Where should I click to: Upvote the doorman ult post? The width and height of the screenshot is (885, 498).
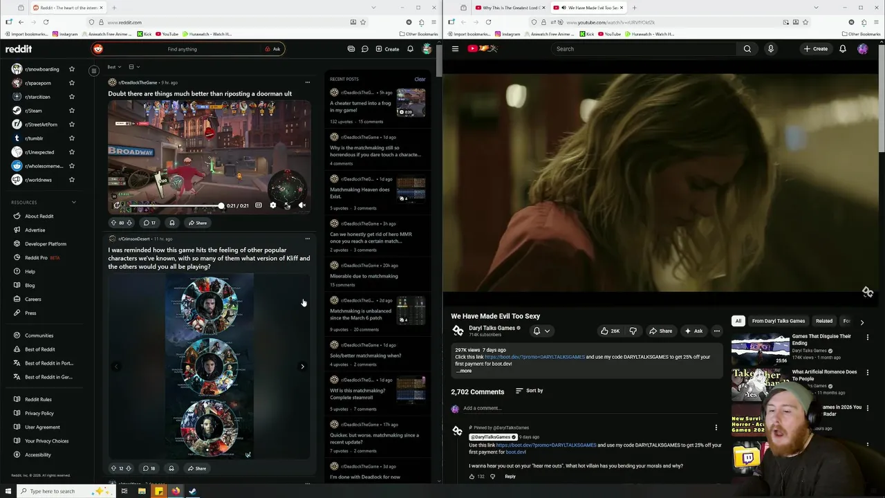(113, 223)
